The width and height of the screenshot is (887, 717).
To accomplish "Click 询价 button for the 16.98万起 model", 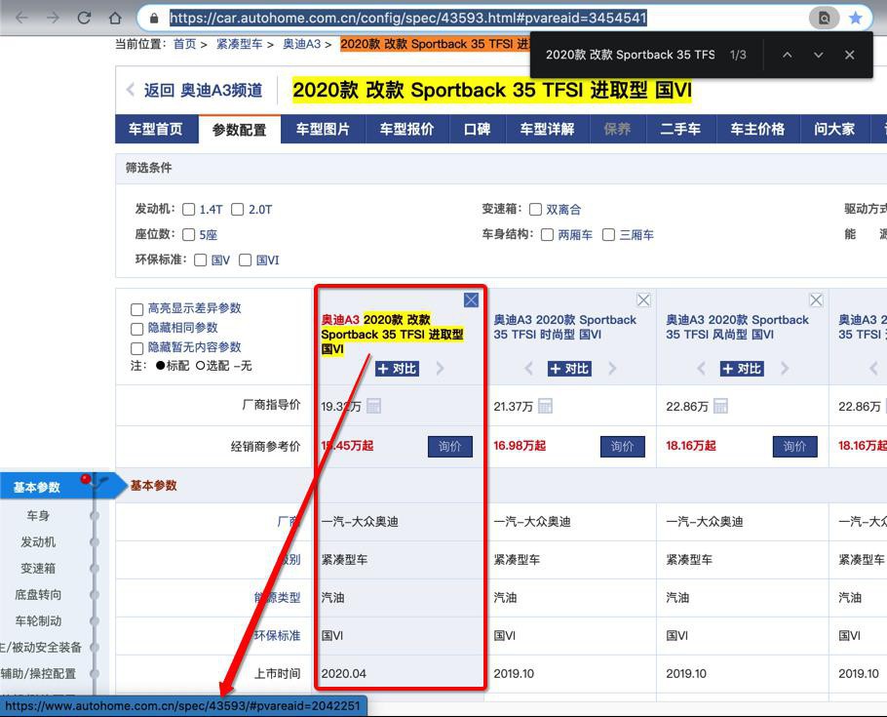I will coord(623,446).
